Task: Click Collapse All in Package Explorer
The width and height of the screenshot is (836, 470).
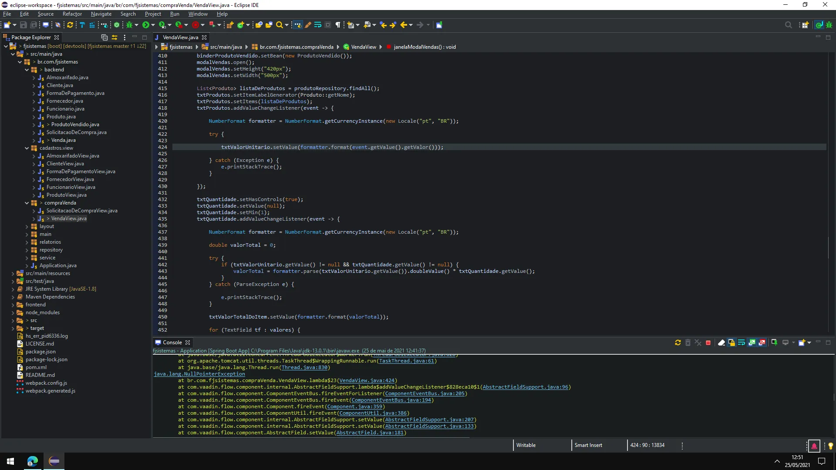Action: [x=104, y=37]
